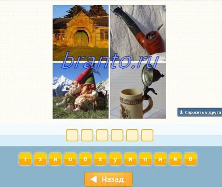Click the first empty answer slot

click(x=72, y=135)
